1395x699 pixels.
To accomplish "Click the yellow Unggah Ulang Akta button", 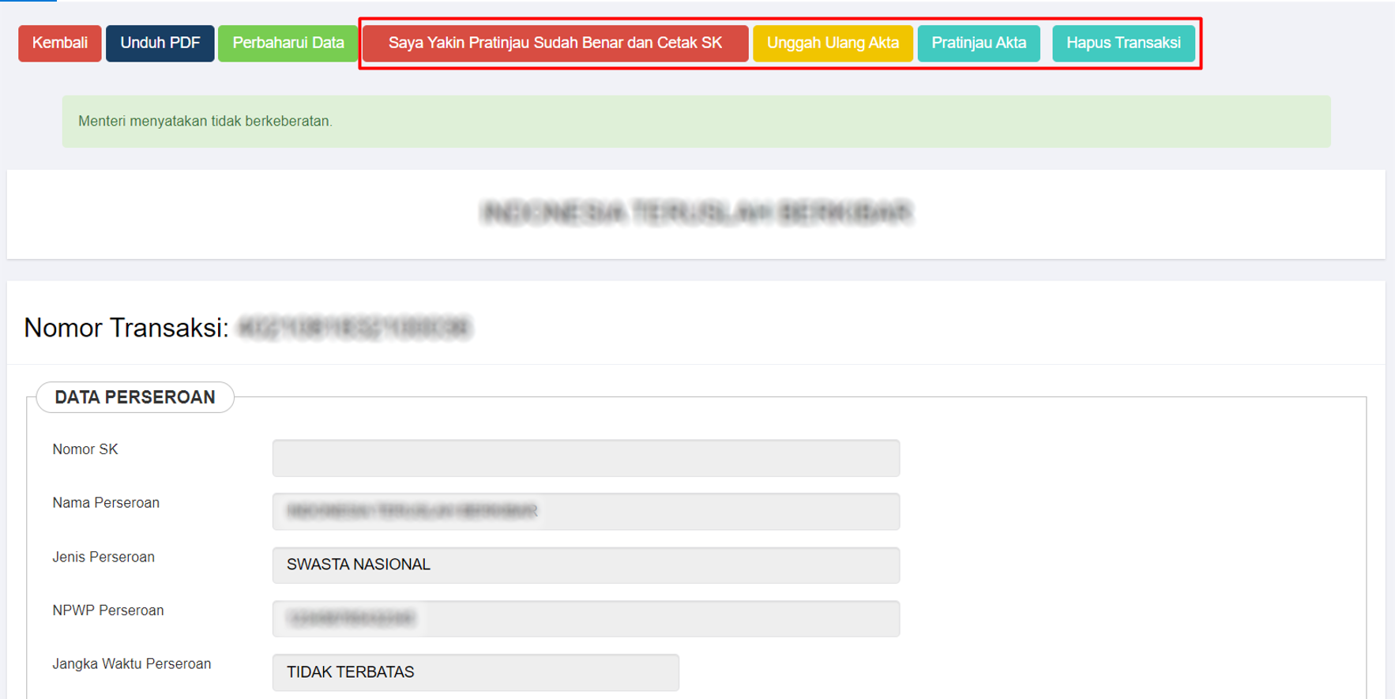I will coord(833,43).
